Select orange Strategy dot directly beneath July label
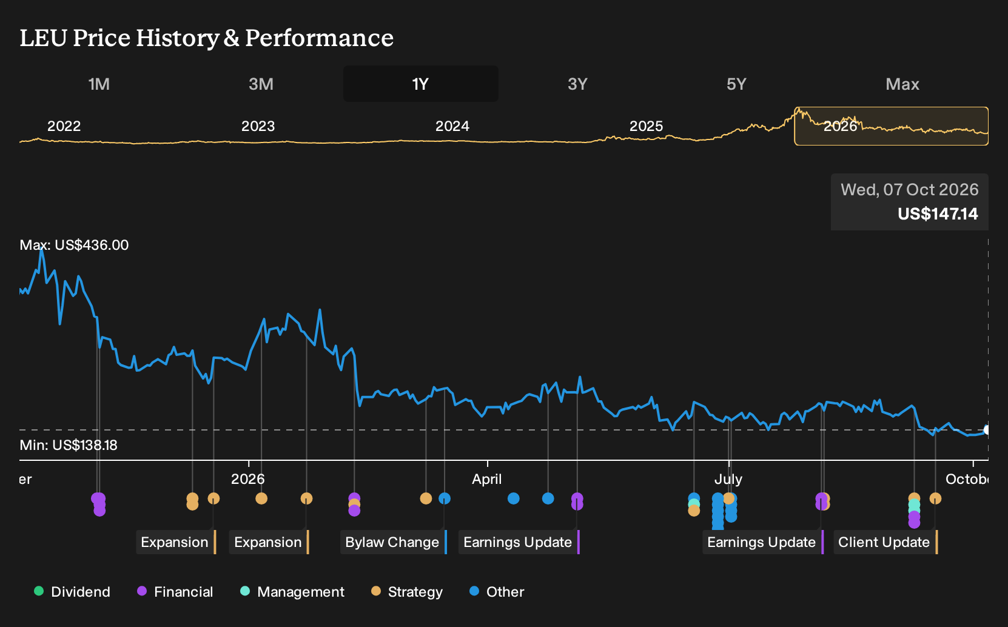Viewport: 1008px width, 627px height. coord(728,498)
